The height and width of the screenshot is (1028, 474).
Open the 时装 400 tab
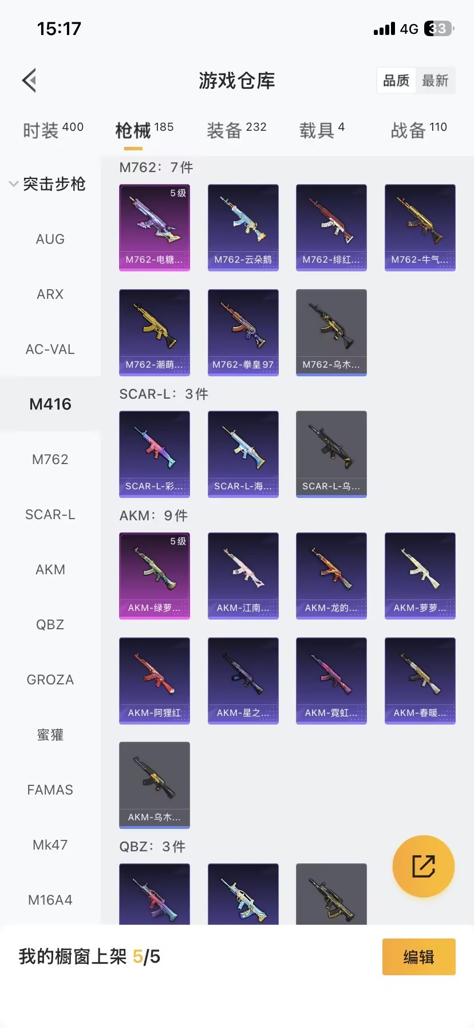tap(53, 130)
